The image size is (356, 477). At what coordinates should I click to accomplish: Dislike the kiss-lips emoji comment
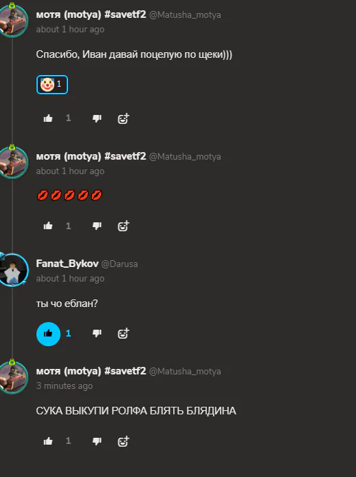[x=97, y=226]
